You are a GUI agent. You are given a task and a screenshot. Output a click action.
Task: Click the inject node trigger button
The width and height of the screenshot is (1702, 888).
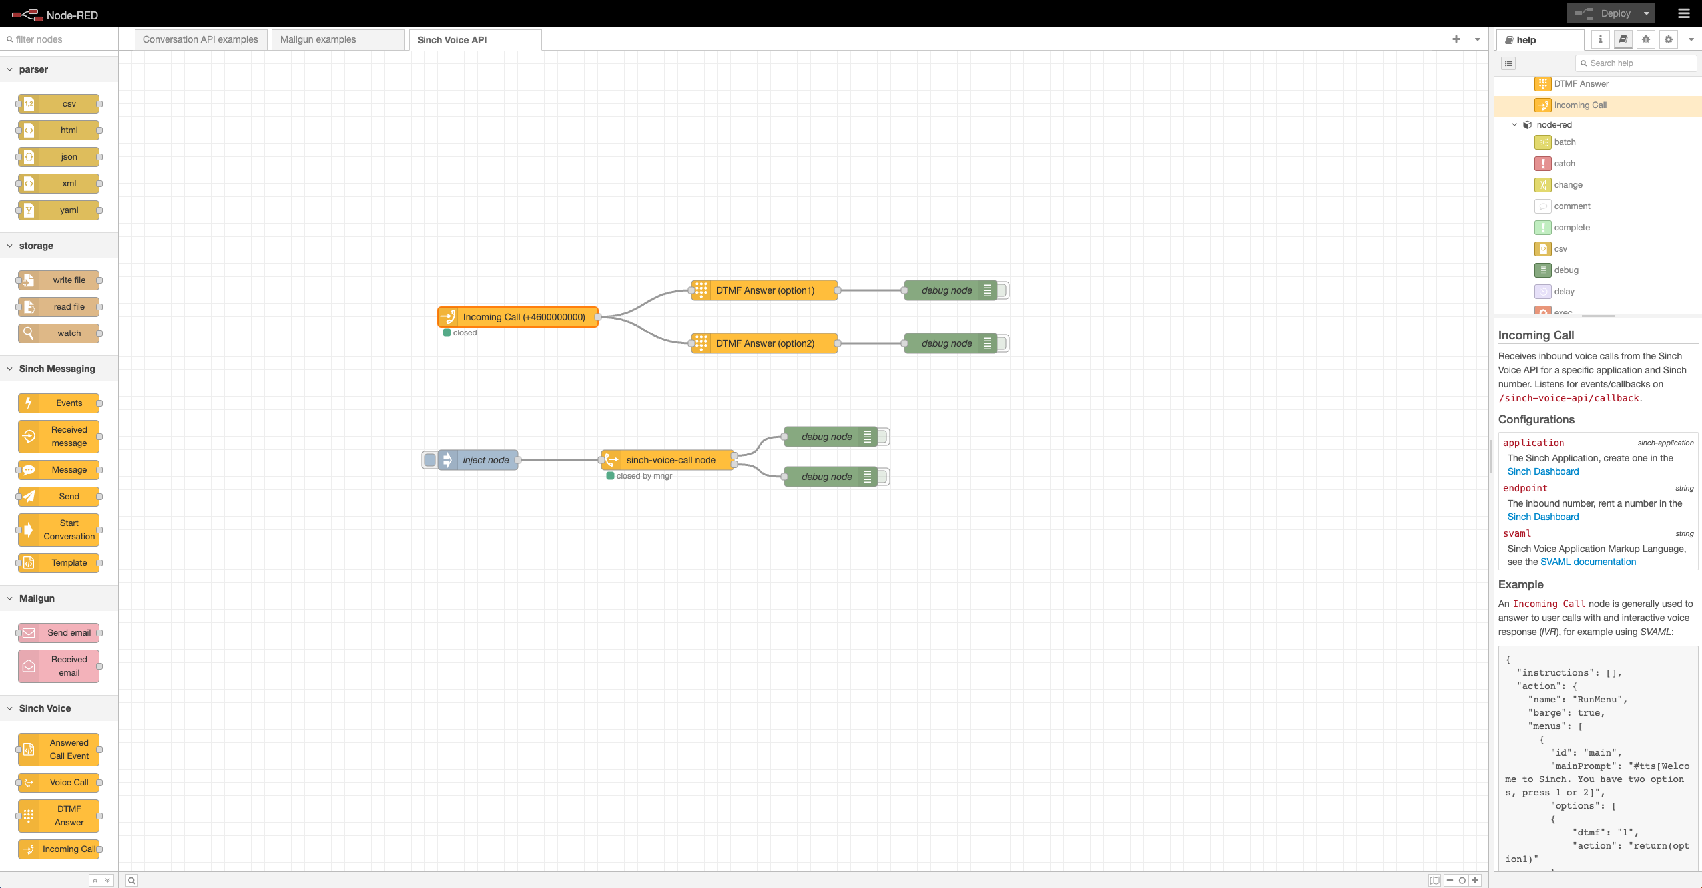pyautogui.click(x=430, y=460)
